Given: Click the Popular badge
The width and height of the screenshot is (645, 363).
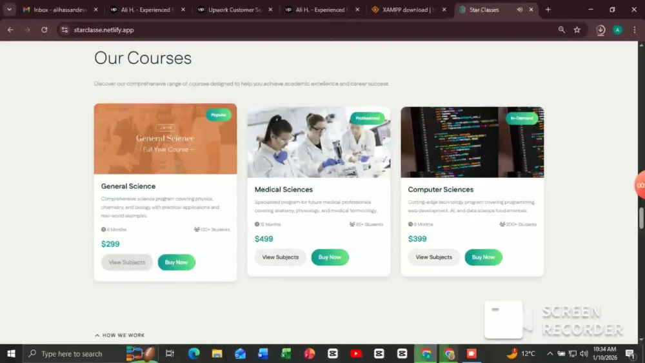Looking at the screenshot, I should (219, 115).
